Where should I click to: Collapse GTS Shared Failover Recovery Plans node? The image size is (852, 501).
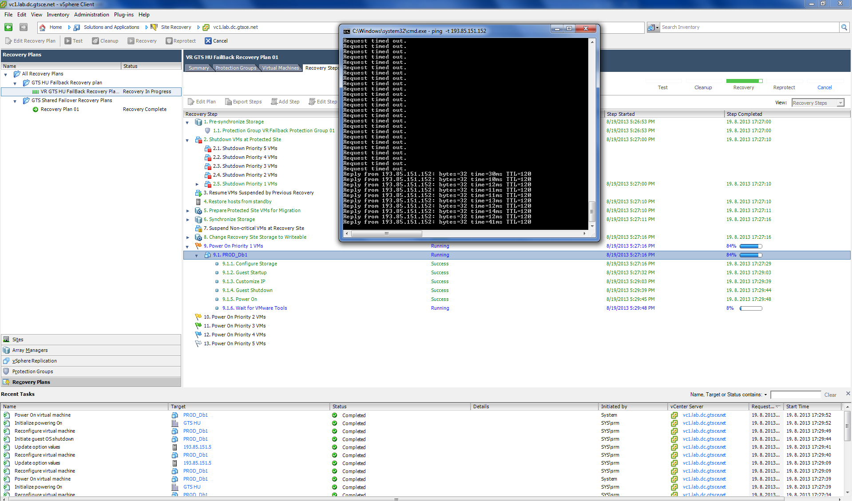point(15,101)
